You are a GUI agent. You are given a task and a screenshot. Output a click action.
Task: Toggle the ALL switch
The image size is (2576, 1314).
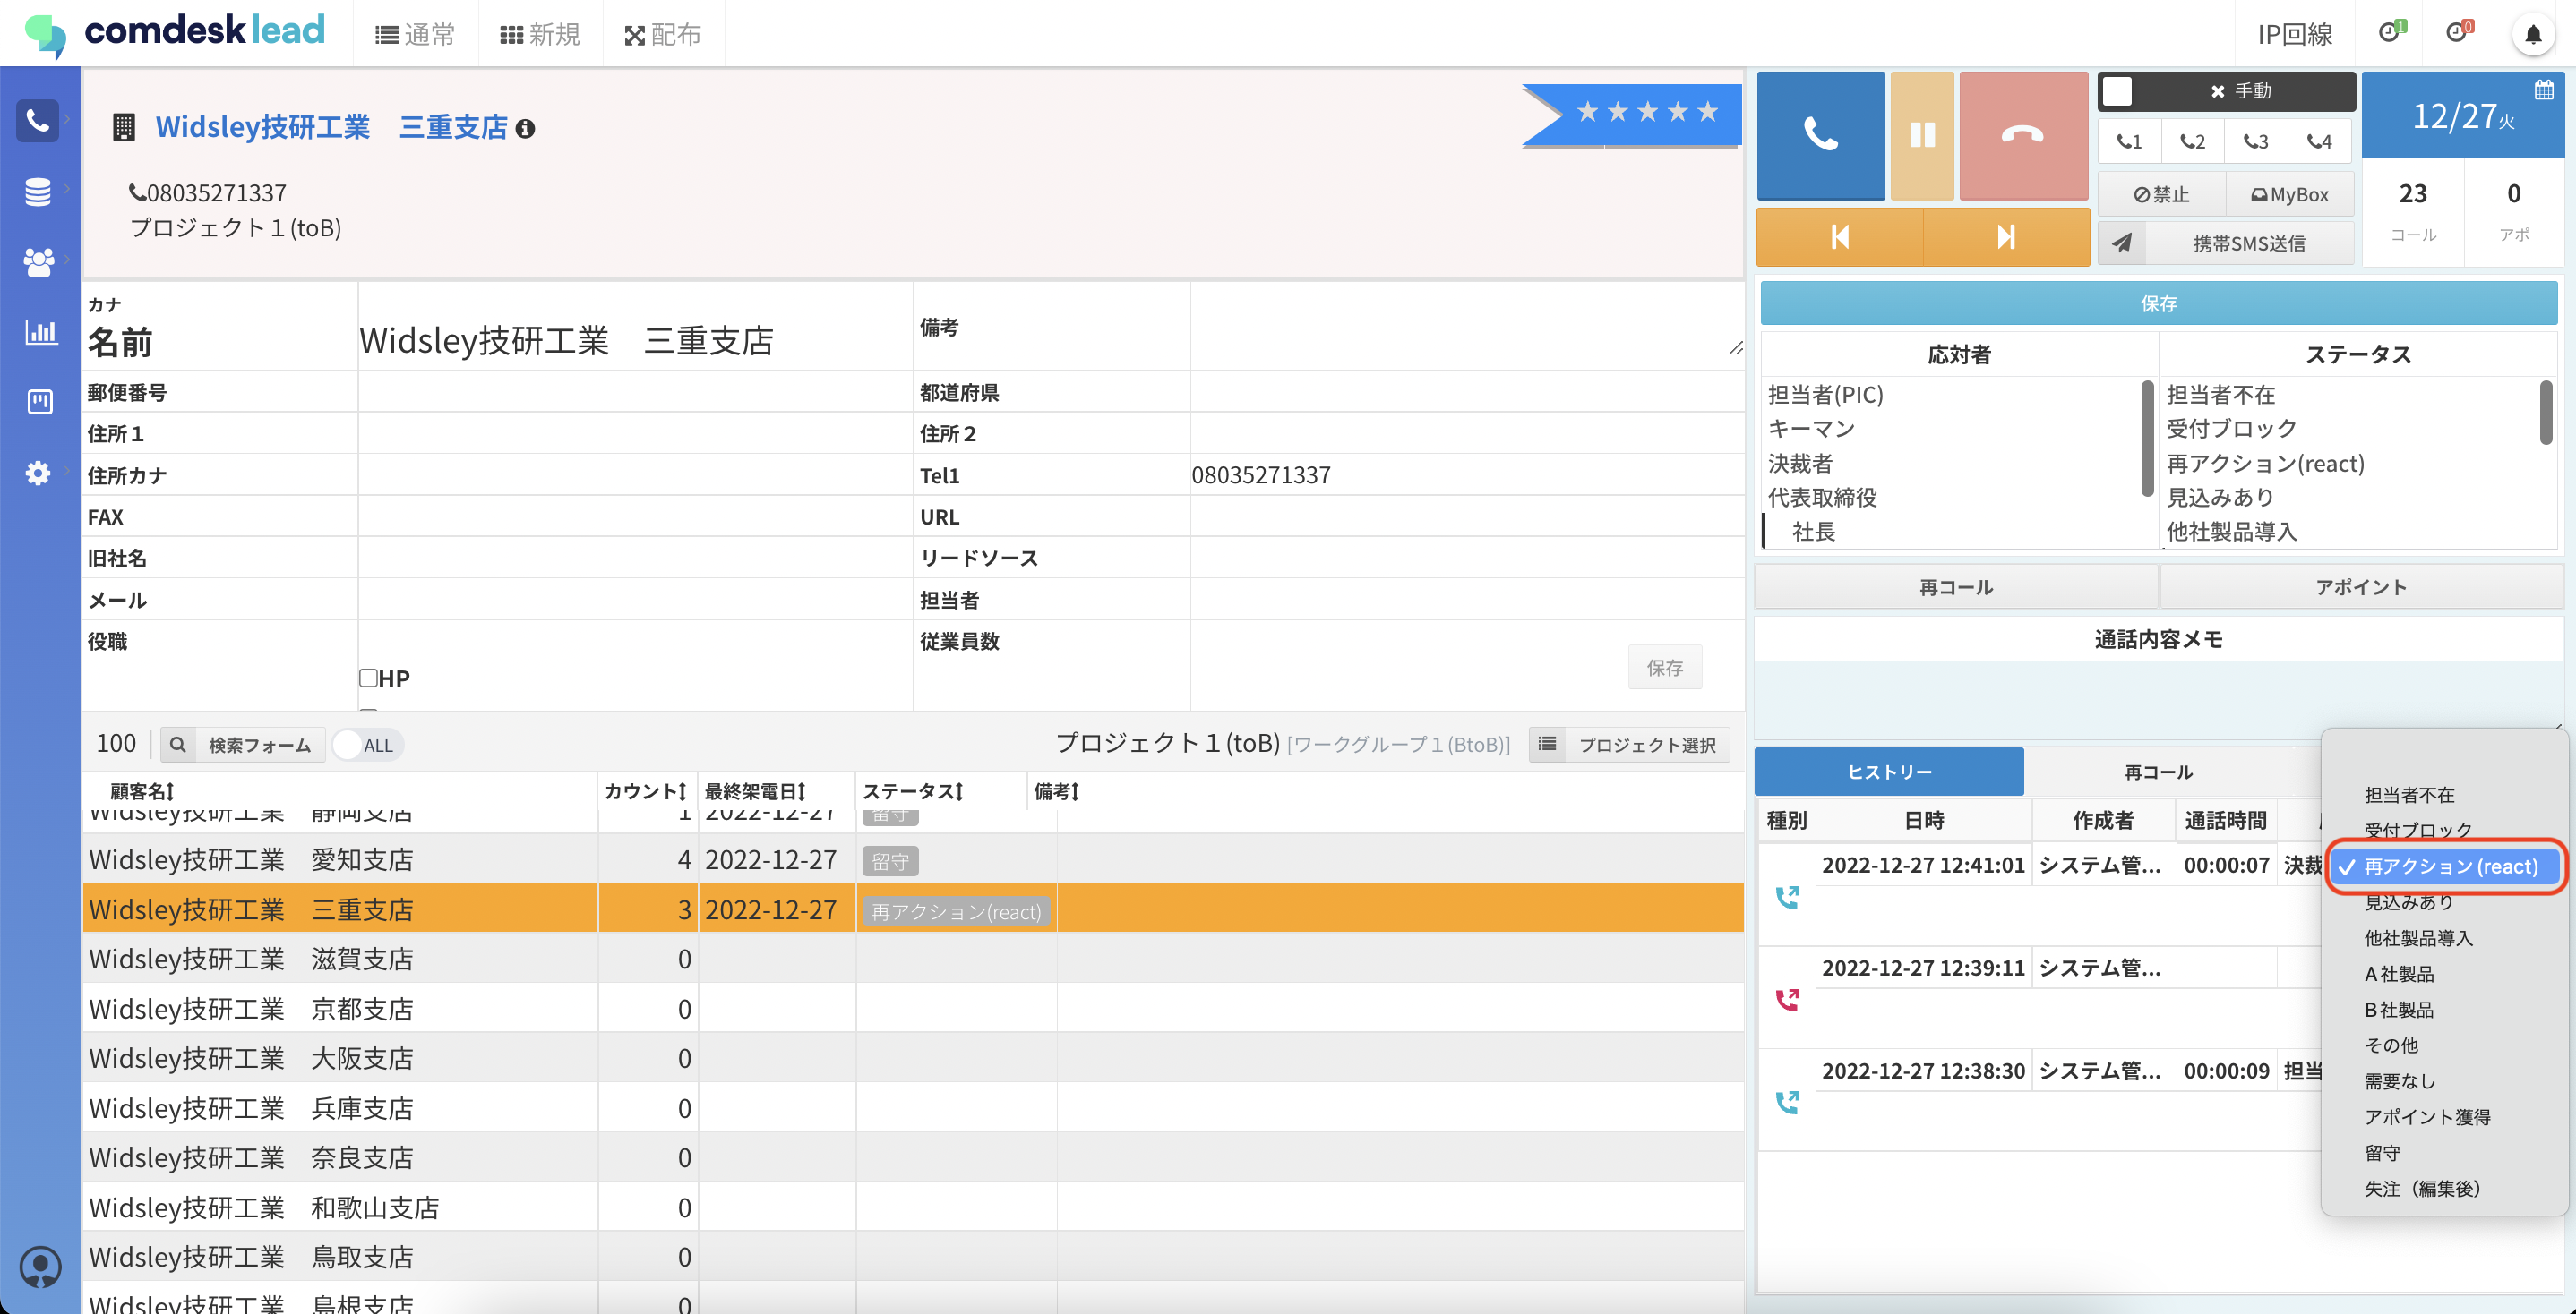click(366, 746)
